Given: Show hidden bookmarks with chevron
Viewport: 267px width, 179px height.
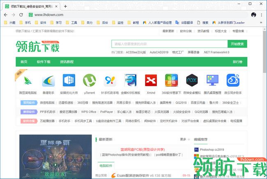Looking at the screenshot, I should pyautogui.click(x=261, y=23).
